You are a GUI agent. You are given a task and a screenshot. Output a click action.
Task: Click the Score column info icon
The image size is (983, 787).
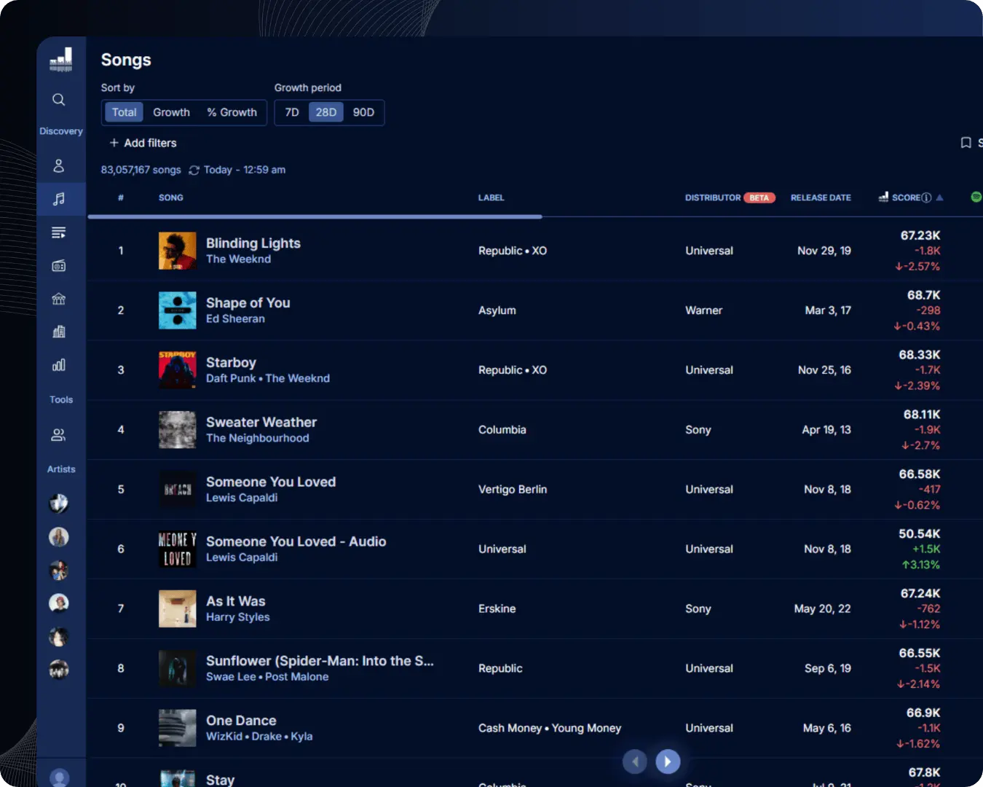point(927,197)
